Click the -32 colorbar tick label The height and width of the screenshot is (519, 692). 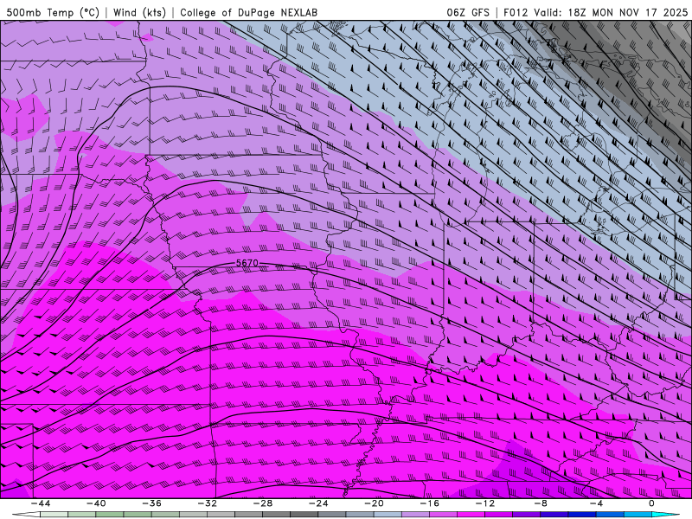[x=208, y=503]
